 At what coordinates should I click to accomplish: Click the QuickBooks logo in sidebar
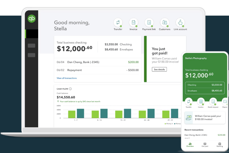coord(32,18)
